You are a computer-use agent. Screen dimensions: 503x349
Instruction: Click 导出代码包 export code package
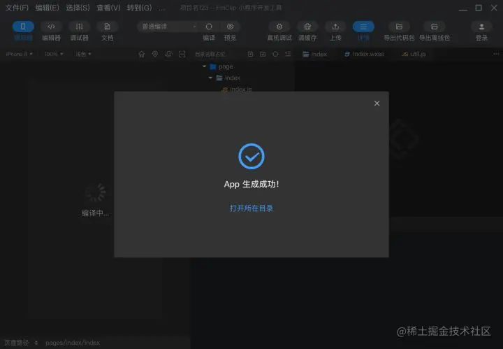coord(399,27)
